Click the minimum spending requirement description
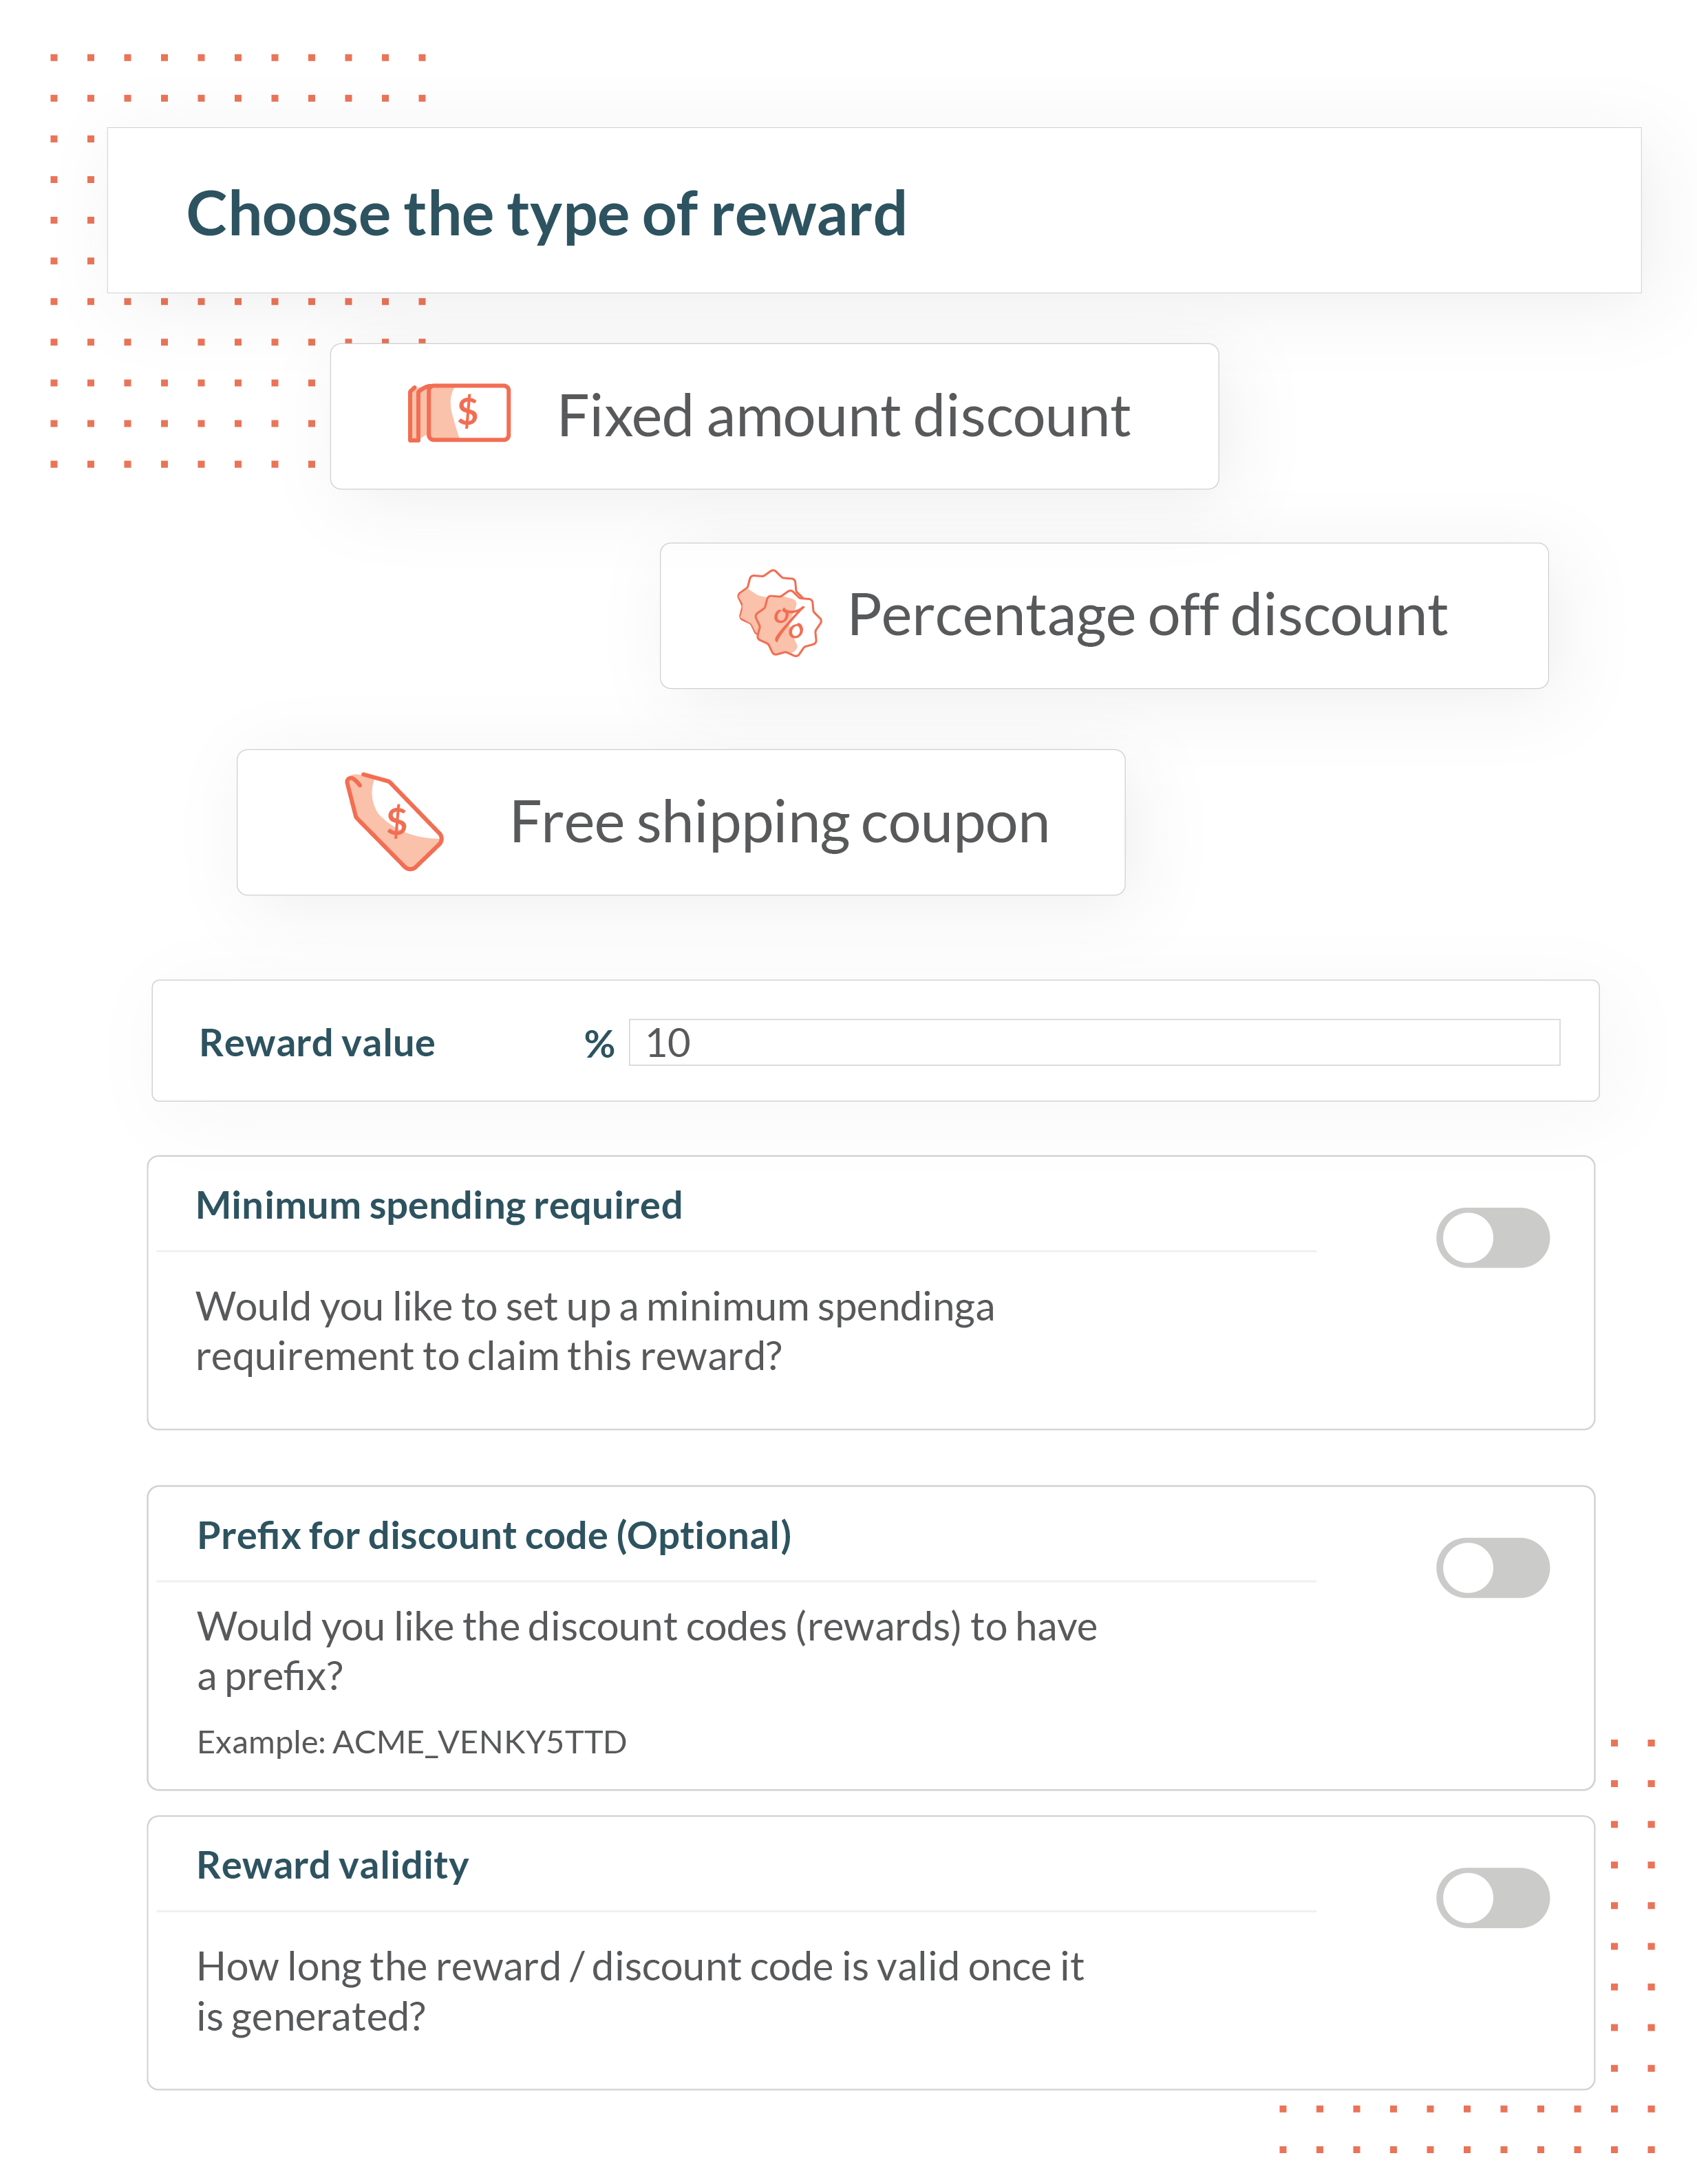This screenshot has width=1697, height=2180. [595, 1332]
